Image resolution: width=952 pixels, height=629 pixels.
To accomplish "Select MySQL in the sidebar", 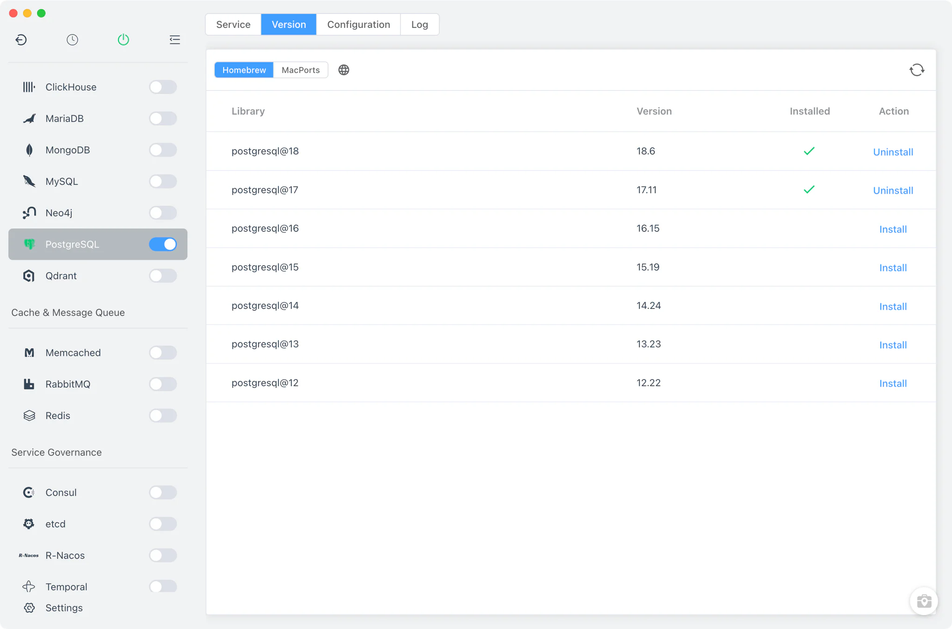I will (x=98, y=182).
